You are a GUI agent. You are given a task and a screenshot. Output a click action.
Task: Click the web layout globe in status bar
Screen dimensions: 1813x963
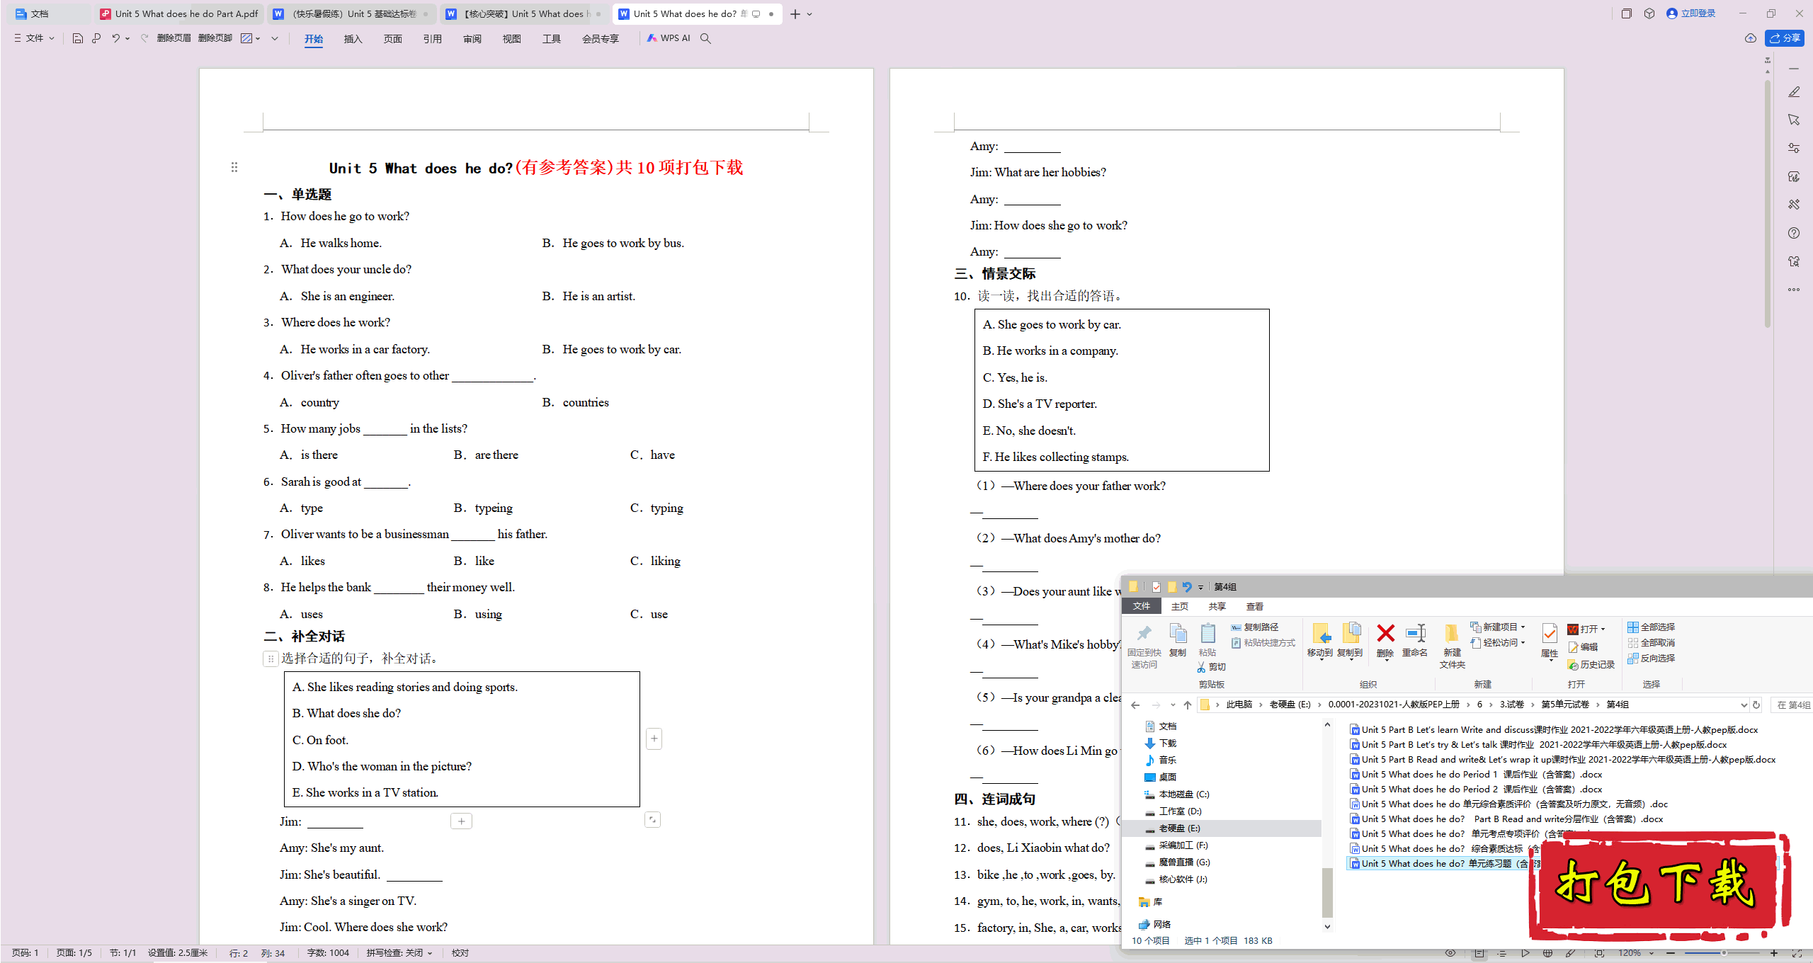pos(1547,953)
